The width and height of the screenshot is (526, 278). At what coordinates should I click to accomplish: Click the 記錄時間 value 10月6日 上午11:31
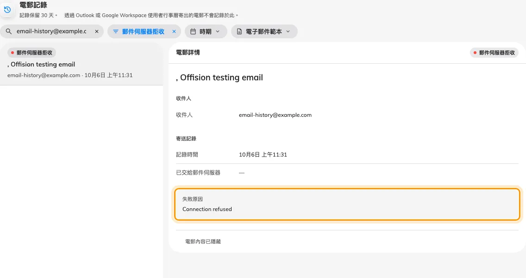(263, 155)
